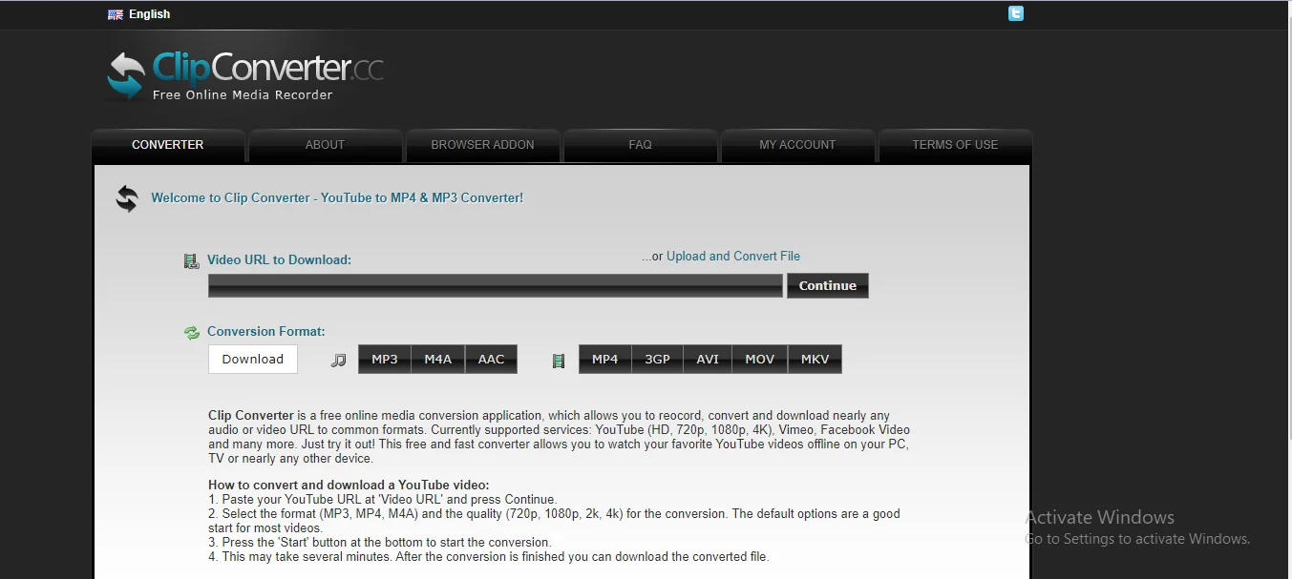Click the flag icon beside English

click(x=116, y=14)
